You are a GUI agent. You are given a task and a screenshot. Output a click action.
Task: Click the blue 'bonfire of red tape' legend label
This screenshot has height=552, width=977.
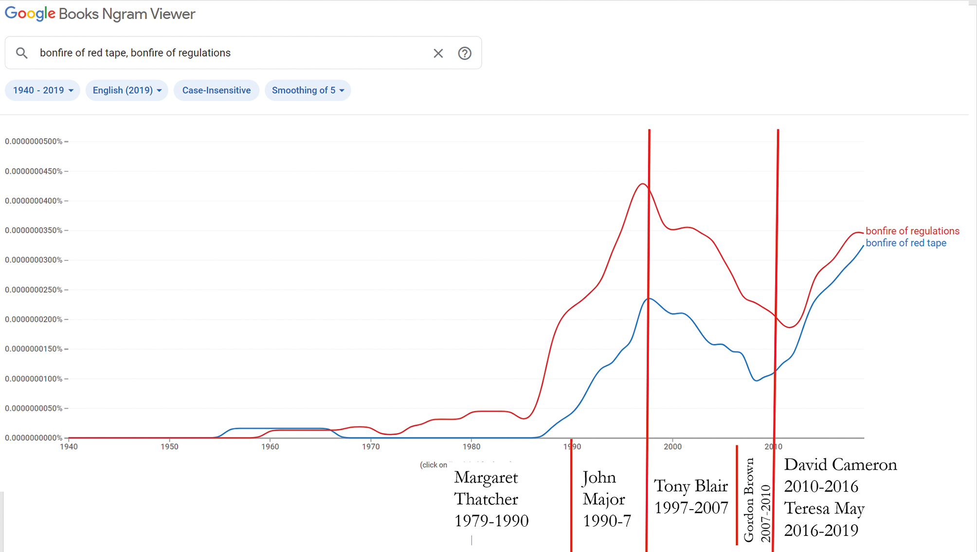point(906,243)
